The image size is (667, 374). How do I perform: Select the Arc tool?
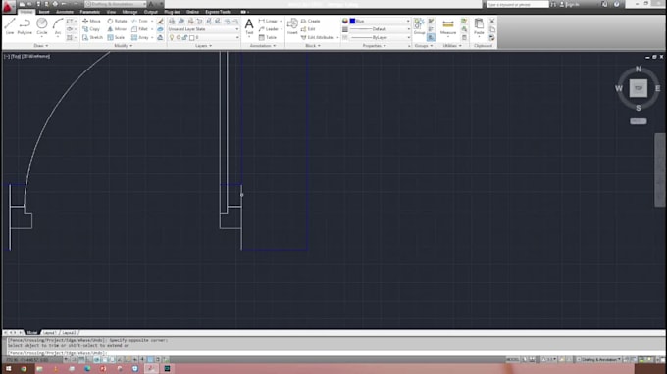tap(58, 26)
